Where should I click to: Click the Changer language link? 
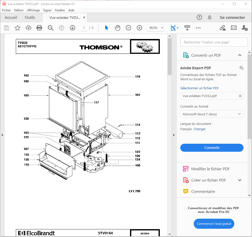pyautogui.click(x=199, y=129)
